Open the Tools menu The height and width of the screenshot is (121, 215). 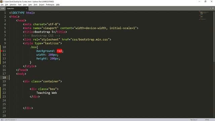coord(36,5)
